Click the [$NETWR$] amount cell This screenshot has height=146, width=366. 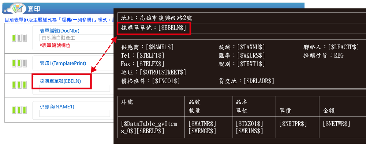[336, 124]
